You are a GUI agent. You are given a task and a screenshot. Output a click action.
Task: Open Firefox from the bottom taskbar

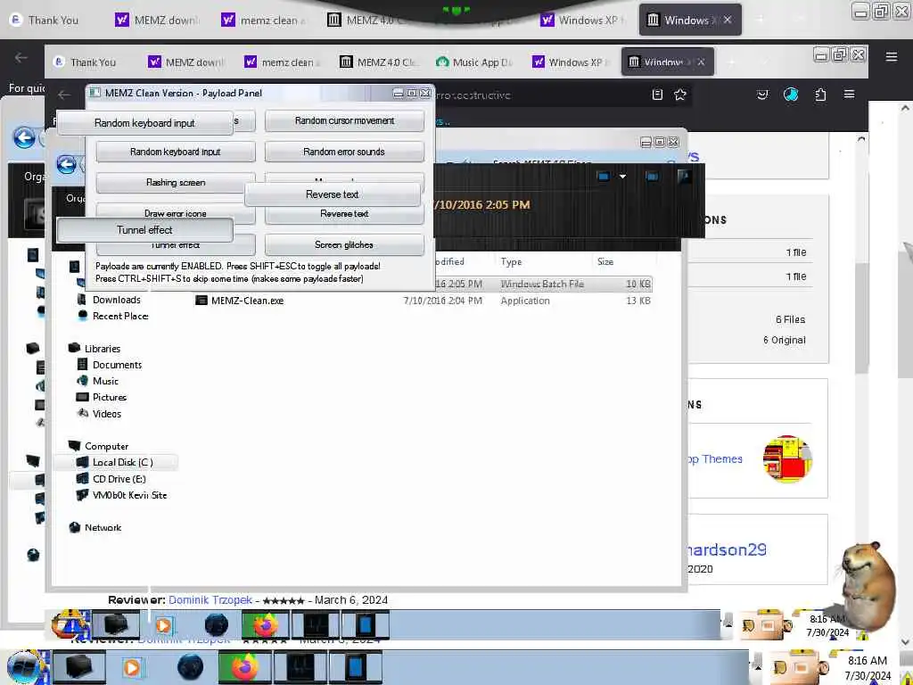245,667
